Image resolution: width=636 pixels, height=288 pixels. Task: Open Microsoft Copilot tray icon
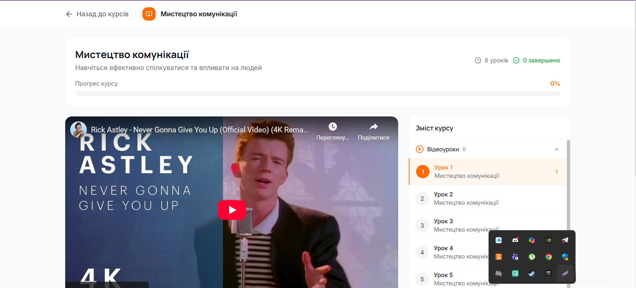tap(532, 240)
